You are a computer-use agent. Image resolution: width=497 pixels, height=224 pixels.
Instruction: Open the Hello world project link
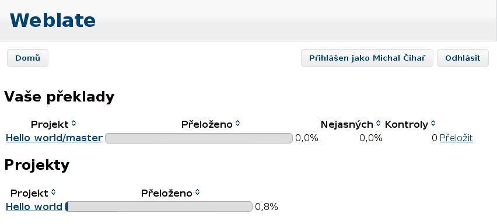coord(34,206)
